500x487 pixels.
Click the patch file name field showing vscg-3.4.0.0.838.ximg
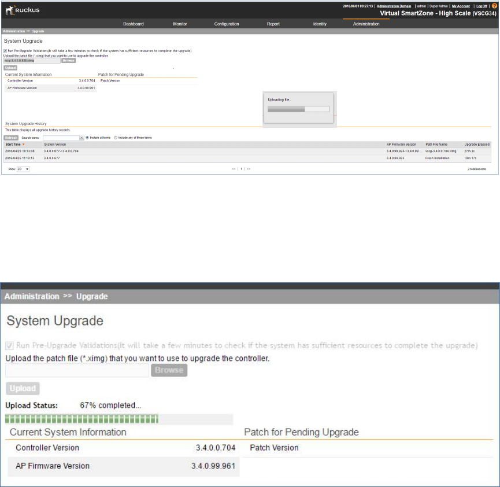click(32, 61)
